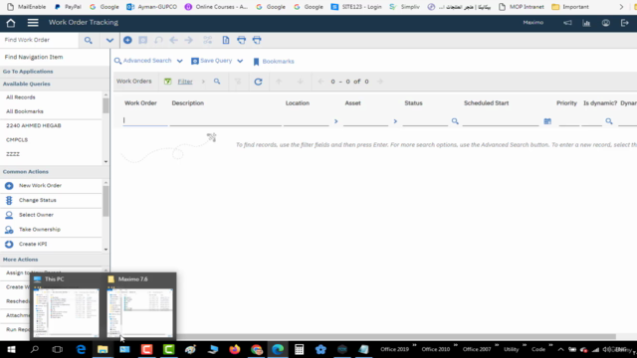Go to the previous record arrow

(173, 40)
